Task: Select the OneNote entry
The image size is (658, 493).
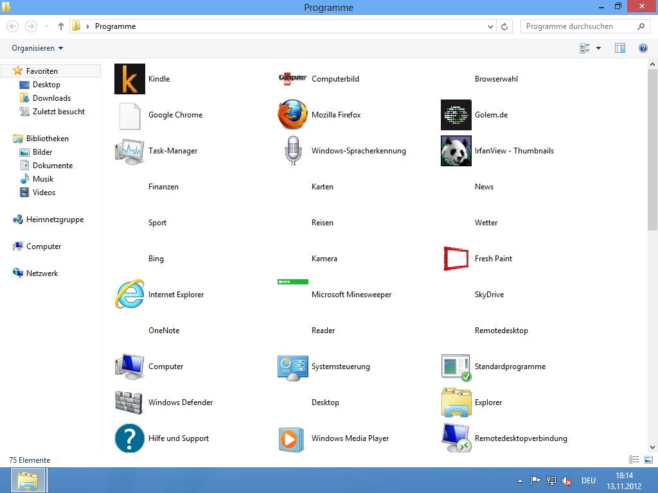Action: 164,331
